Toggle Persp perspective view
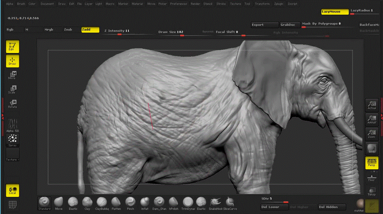Screen dimensions: 383x214 click(x=372, y=162)
